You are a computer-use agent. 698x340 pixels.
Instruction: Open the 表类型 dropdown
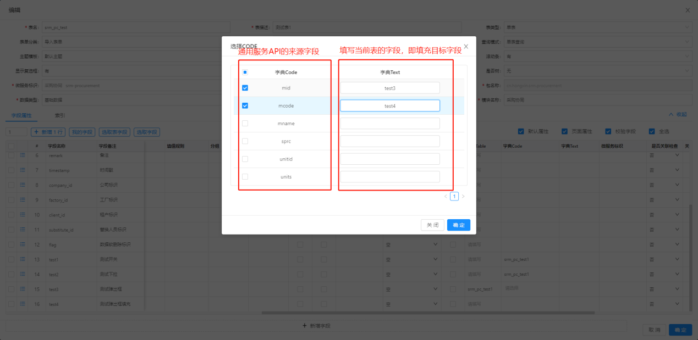tap(598, 27)
